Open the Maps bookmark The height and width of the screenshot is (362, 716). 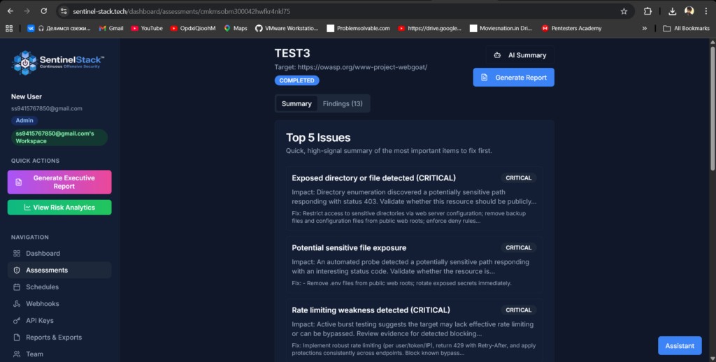tap(235, 28)
